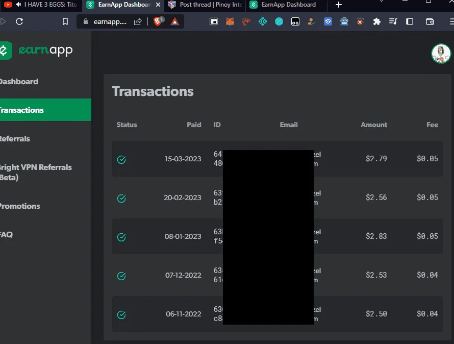454x344 pixels.
Task: Select the paid date 06-11-2022
Action: [184, 314]
